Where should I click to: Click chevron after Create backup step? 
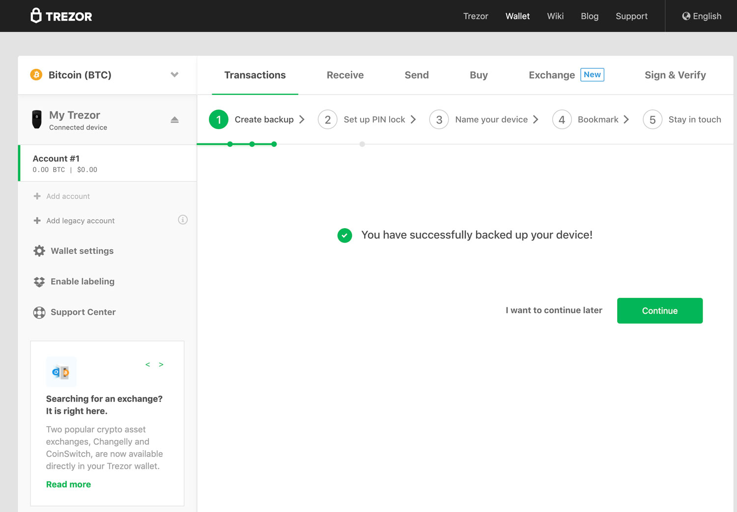tap(302, 119)
